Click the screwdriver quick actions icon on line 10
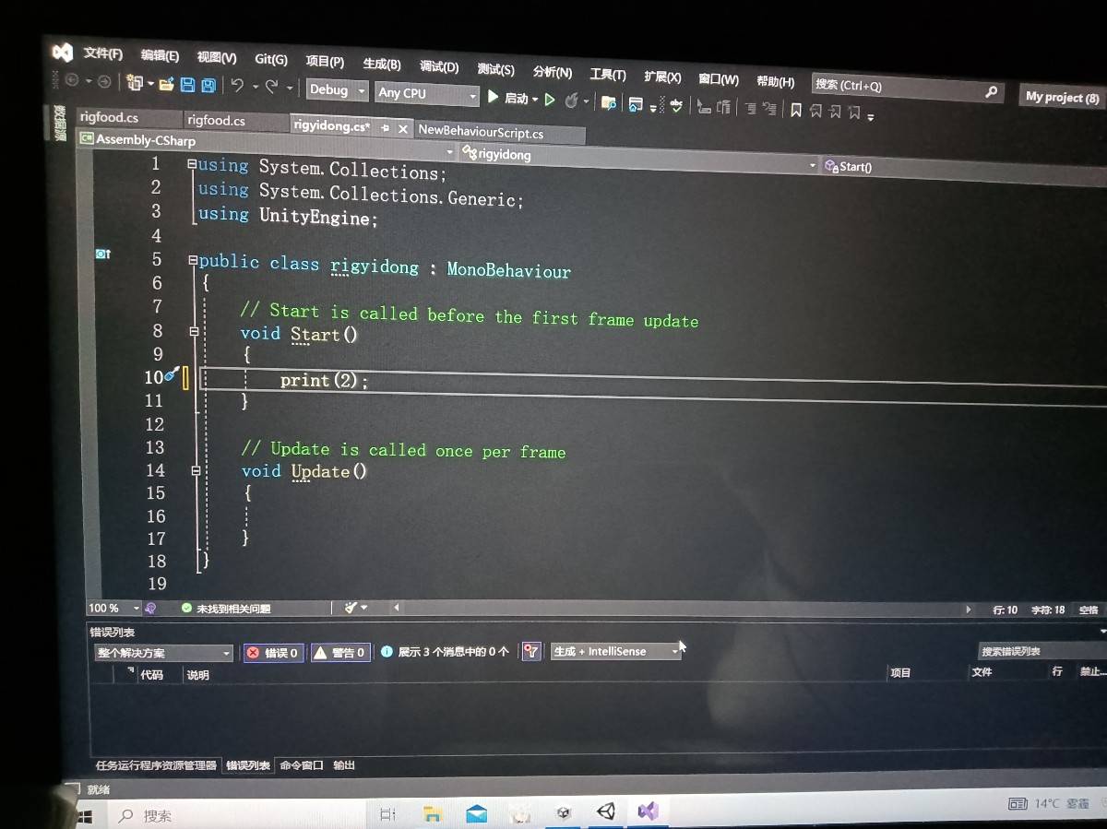This screenshot has height=829, width=1107. (x=171, y=374)
